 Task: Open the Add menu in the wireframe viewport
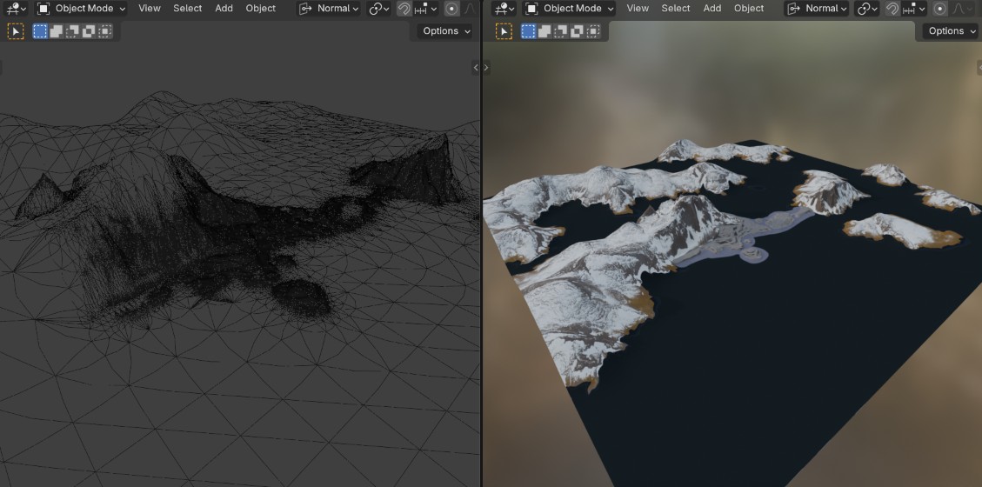pos(224,9)
